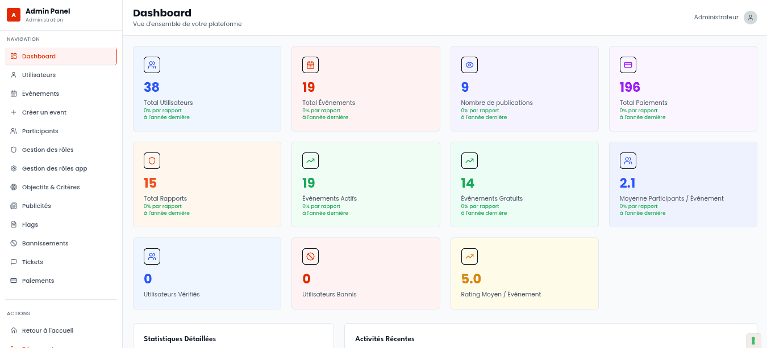767x348 pixels.
Task: Click the users icon in Total Utilisateurs card
Action: (152, 65)
